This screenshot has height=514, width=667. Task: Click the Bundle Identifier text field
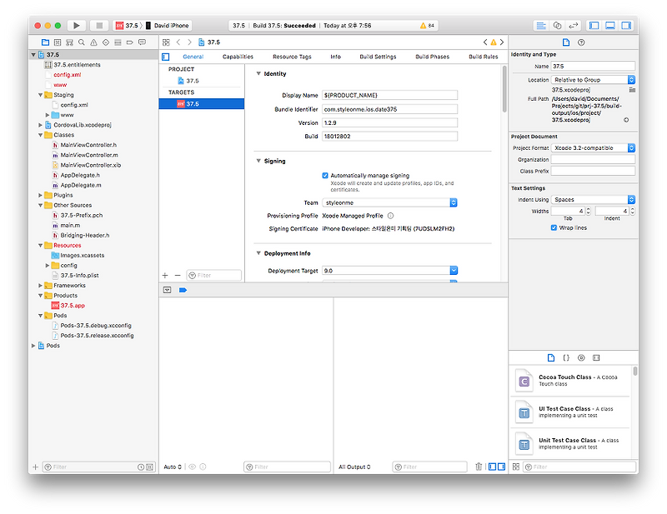click(389, 109)
